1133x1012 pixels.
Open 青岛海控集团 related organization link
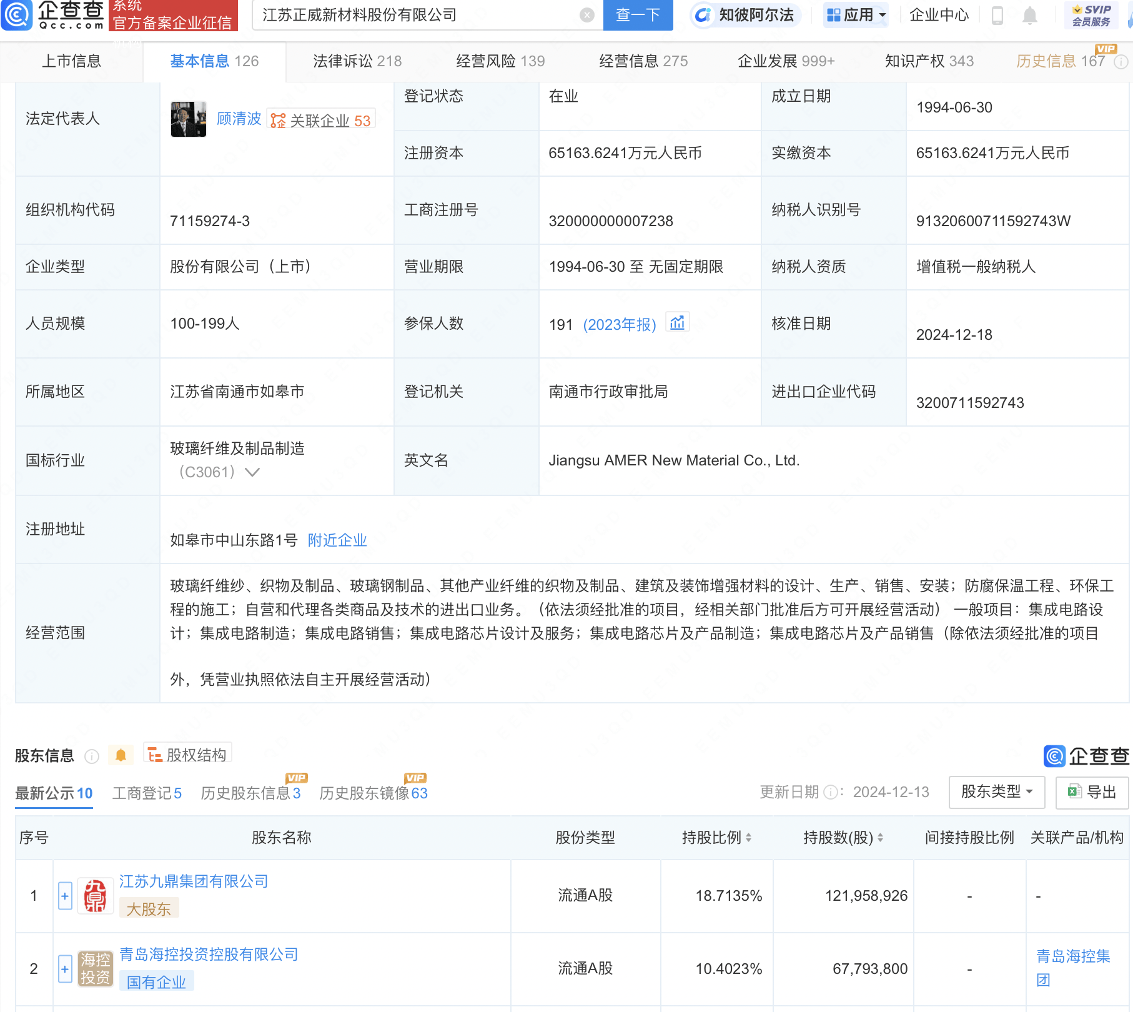[x=1073, y=968]
